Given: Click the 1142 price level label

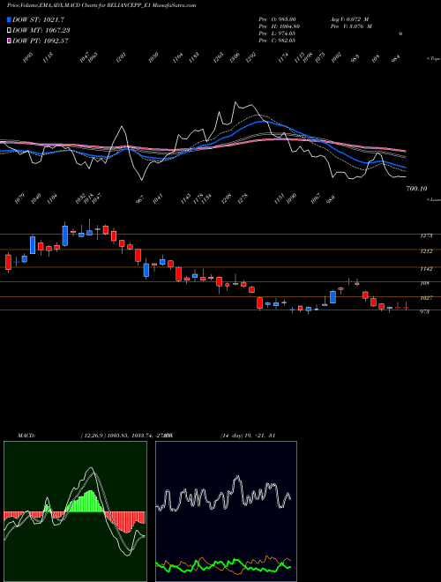Looking at the screenshot, I should point(426,269).
